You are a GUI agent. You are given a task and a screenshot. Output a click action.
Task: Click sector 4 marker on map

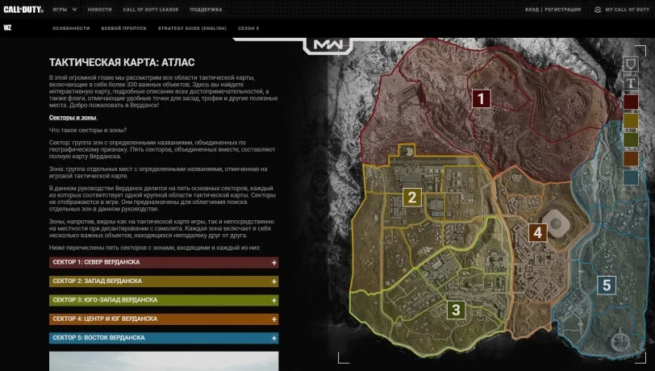pos(538,233)
